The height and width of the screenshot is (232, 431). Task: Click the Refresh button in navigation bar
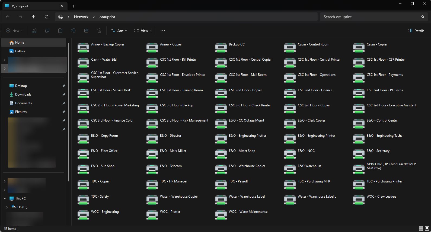tap(47, 17)
